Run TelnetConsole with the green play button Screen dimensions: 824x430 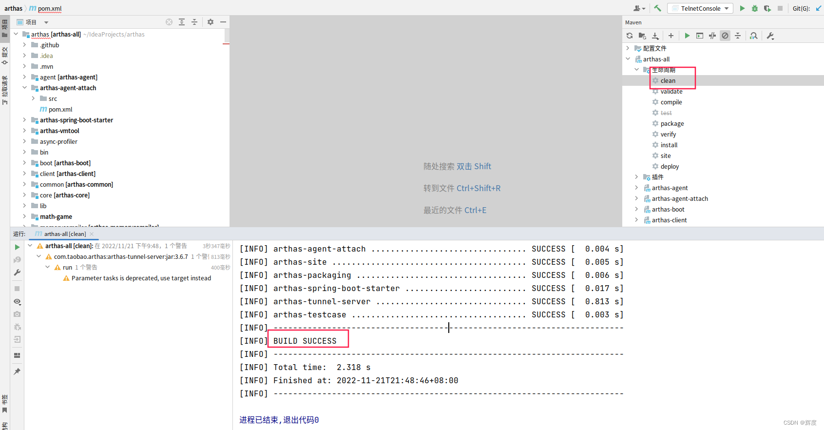[x=742, y=8]
